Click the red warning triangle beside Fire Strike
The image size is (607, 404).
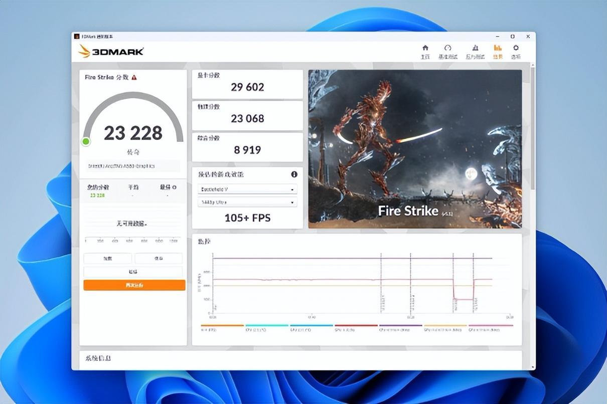(134, 77)
